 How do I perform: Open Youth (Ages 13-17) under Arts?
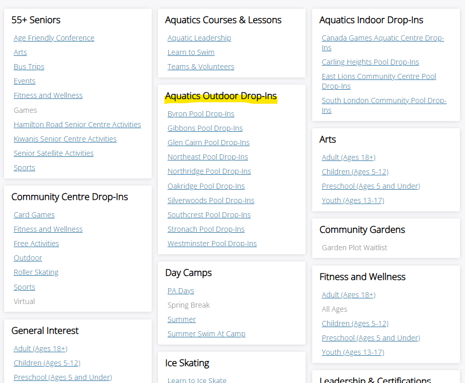(353, 200)
